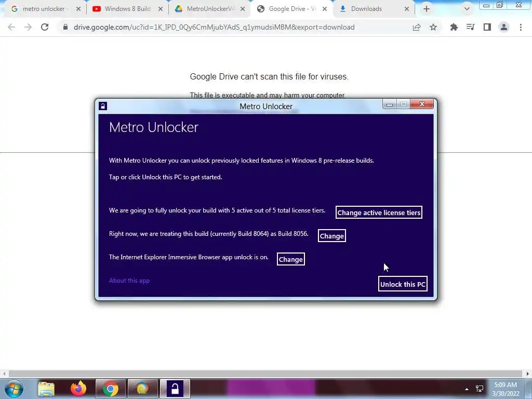532x399 pixels.
Task: Open the Chrome profile avatar
Action: pyautogui.click(x=504, y=27)
